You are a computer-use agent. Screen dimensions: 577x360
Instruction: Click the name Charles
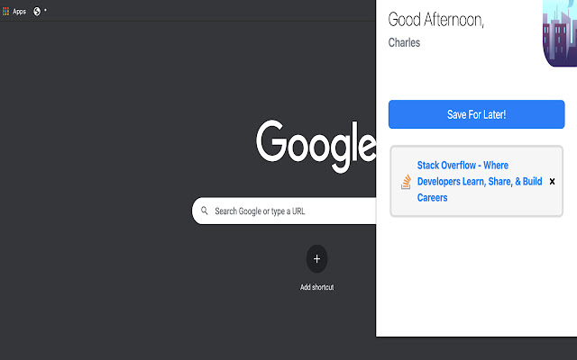pos(404,42)
